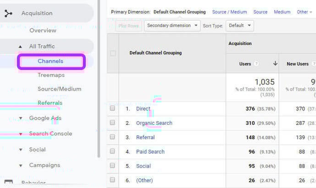Click the help icon next to Users
316x188 pixels.
pyautogui.click(x=256, y=64)
